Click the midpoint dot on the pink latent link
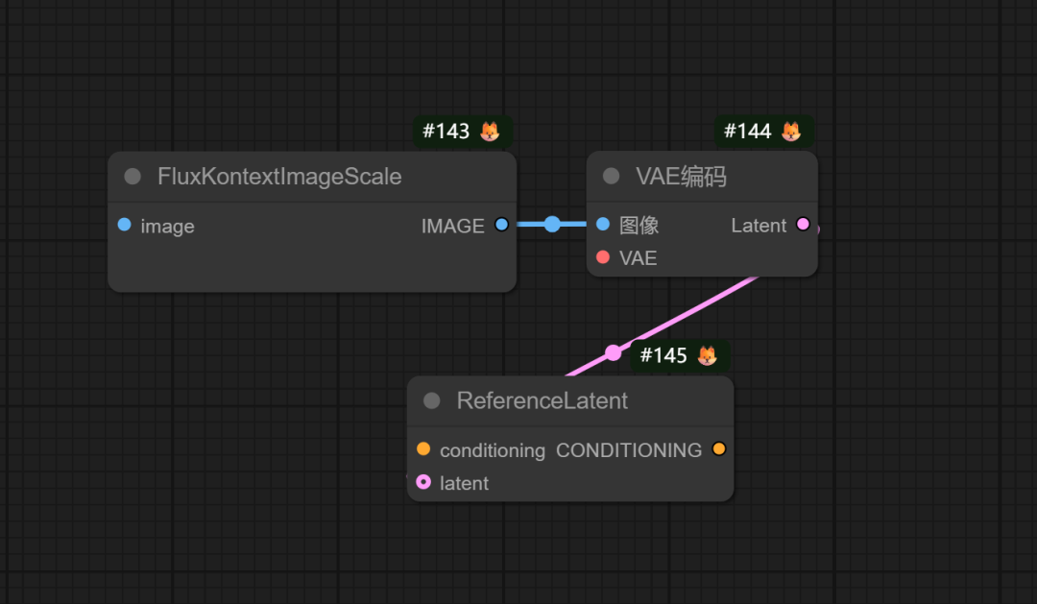This screenshot has width=1037, height=604. tap(613, 352)
